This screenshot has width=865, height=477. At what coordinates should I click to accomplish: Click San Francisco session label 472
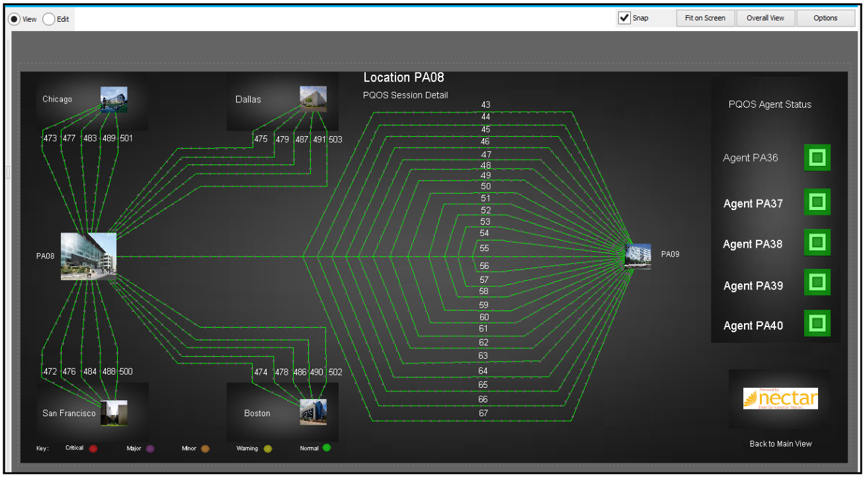50,372
